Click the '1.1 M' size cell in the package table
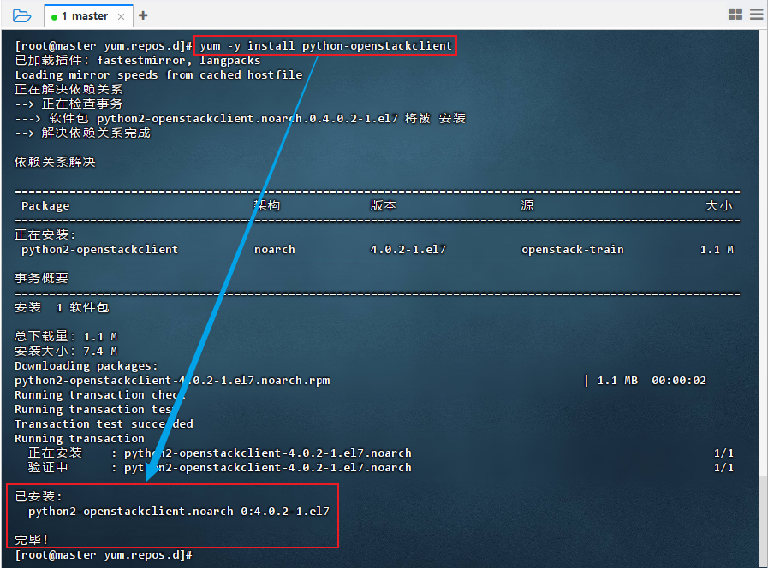Image resolution: width=768 pixels, height=568 pixels. [x=717, y=250]
